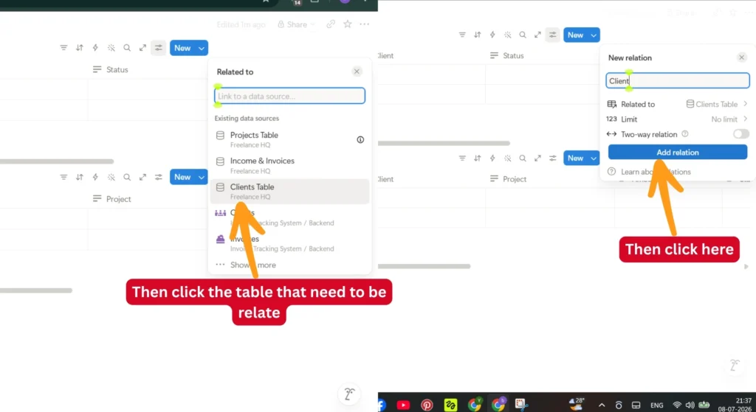The width and height of the screenshot is (756, 412).
Task: Click sort icon above Status in Related to screenshot
Action: (80, 48)
